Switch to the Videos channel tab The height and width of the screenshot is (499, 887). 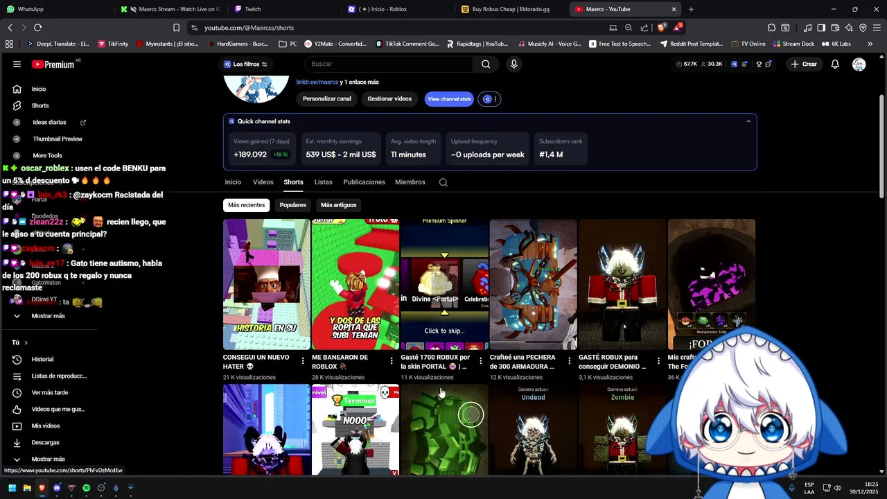click(x=263, y=182)
